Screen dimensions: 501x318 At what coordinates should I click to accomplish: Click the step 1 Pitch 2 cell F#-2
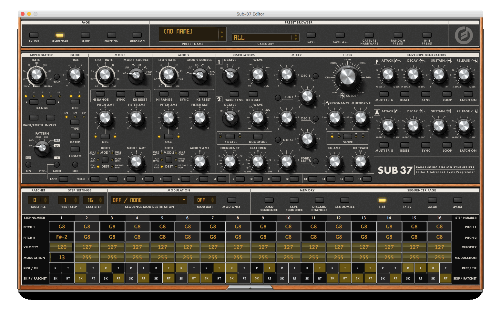pos(62,237)
